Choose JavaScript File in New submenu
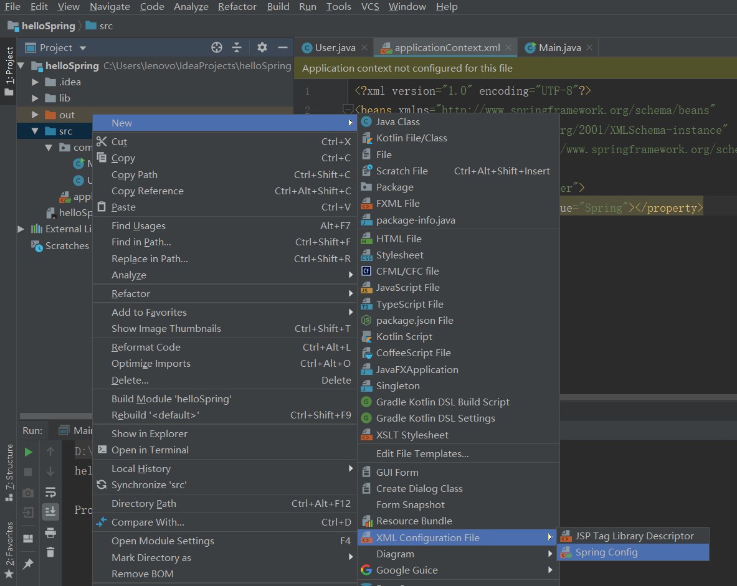Image resolution: width=737 pixels, height=586 pixels. 459,288
